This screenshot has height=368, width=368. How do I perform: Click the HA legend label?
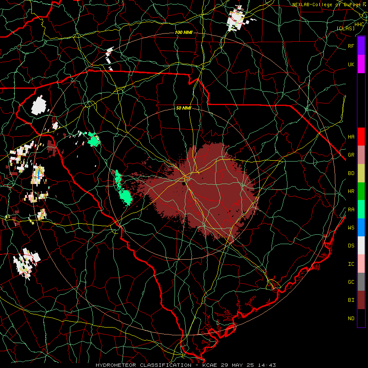coord(351,137)
